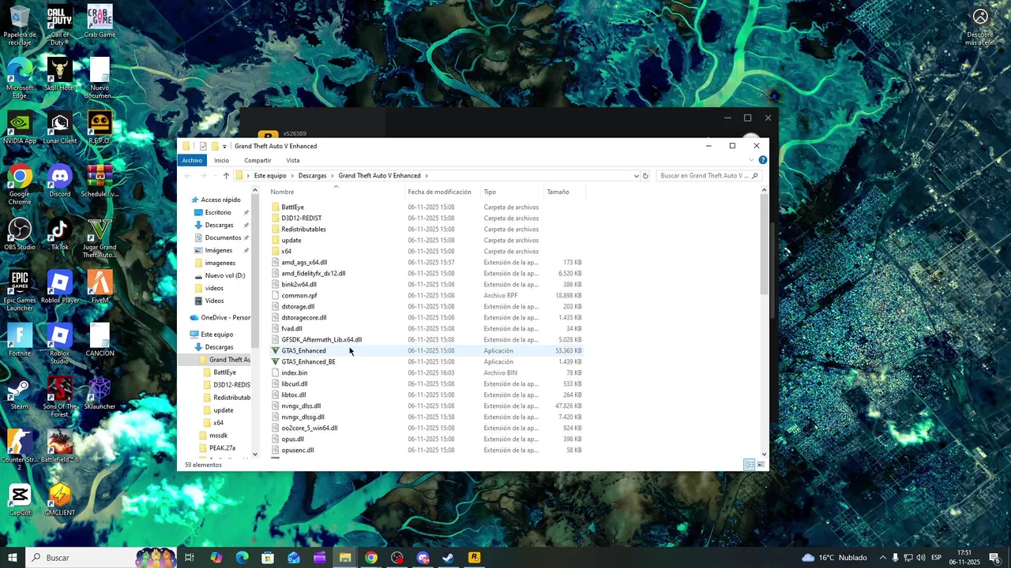The height and width of the screenshot is (568, 1011).
Task: Open Task View on taskbar
Action: (190, 558)
